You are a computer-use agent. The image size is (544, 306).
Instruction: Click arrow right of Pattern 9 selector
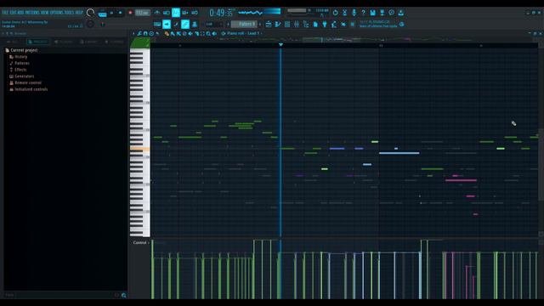[260, 24]
